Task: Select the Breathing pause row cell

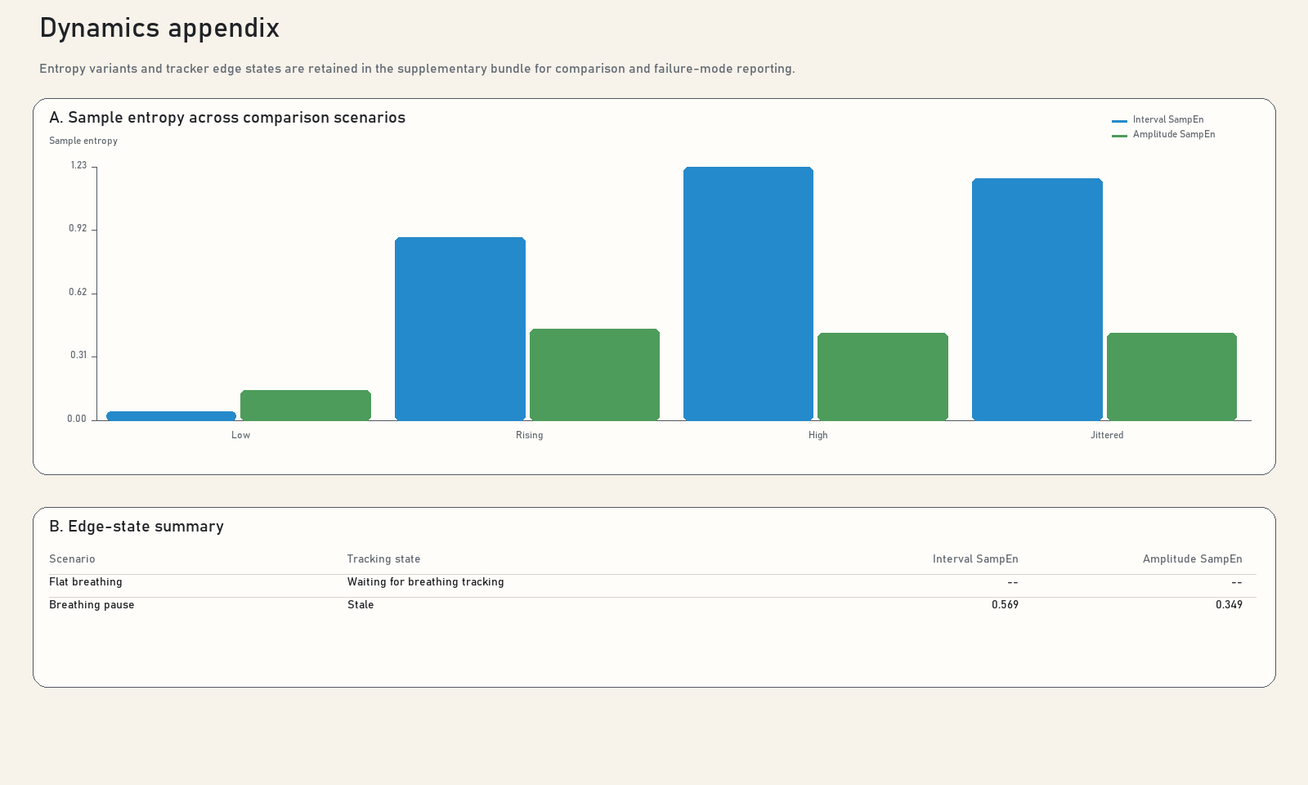Action: point(92,605)
